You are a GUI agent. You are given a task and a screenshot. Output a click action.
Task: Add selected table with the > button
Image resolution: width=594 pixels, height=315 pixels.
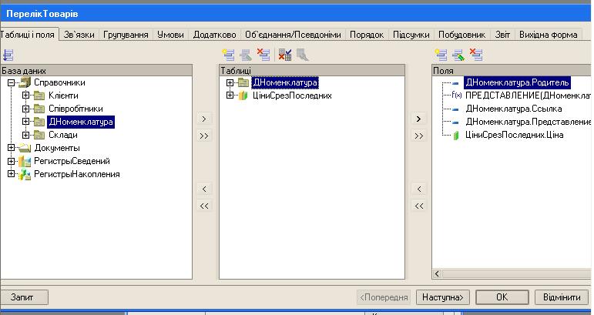(204, 119)
